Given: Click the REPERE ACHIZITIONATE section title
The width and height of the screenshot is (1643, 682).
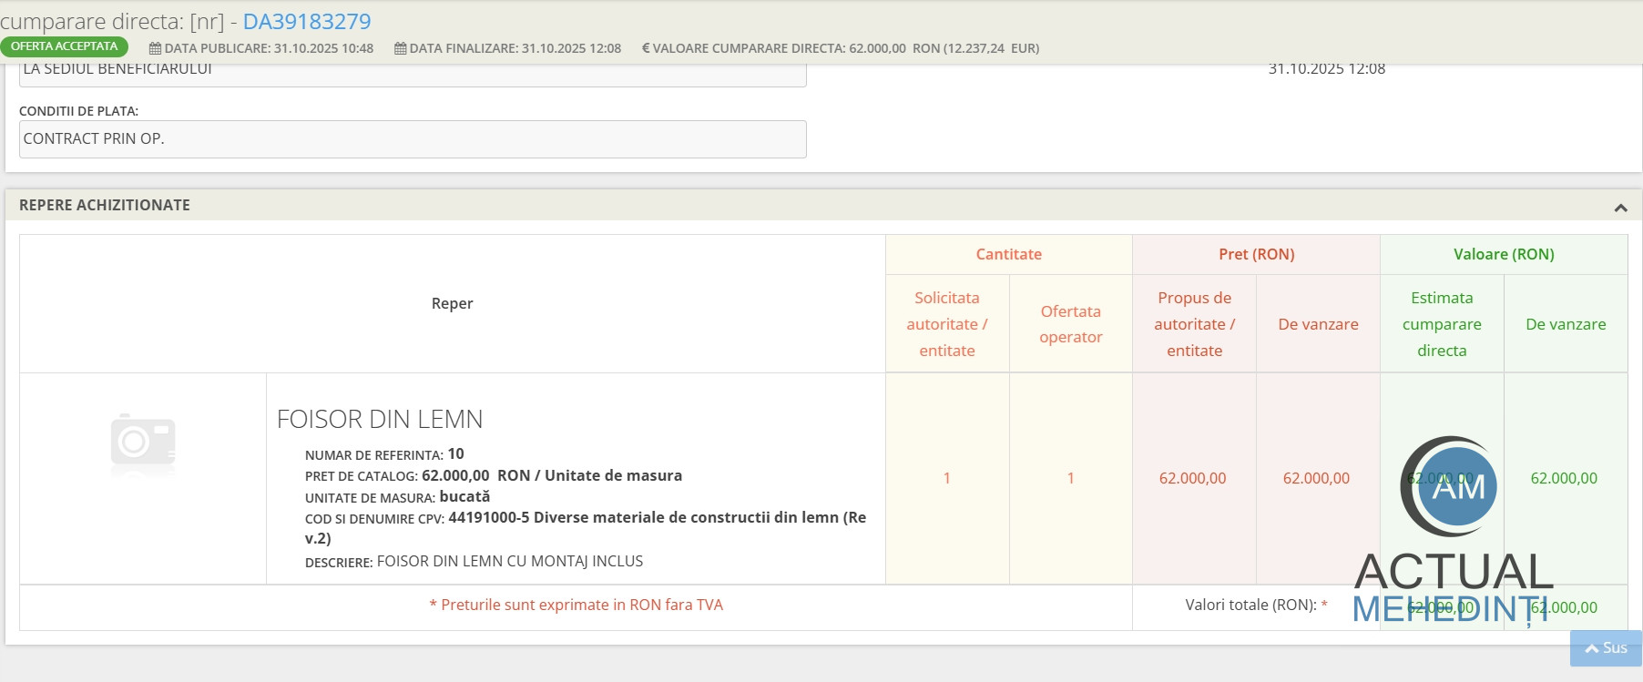Looking at the screenshot, I should (x=105, y=205).
